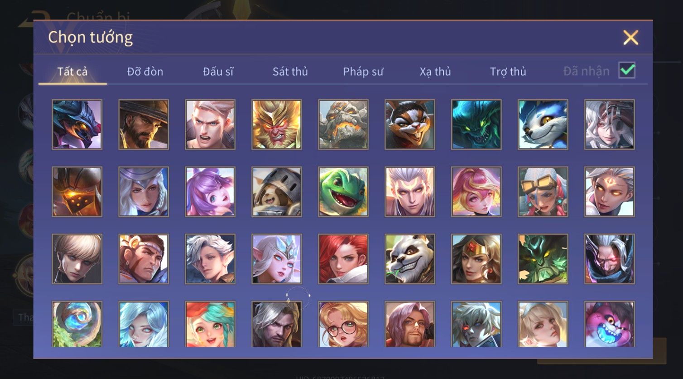Viewport: 683px width, 379px height.
Task: Select the blonde girl with round glasses
Action: coord(343,324)
